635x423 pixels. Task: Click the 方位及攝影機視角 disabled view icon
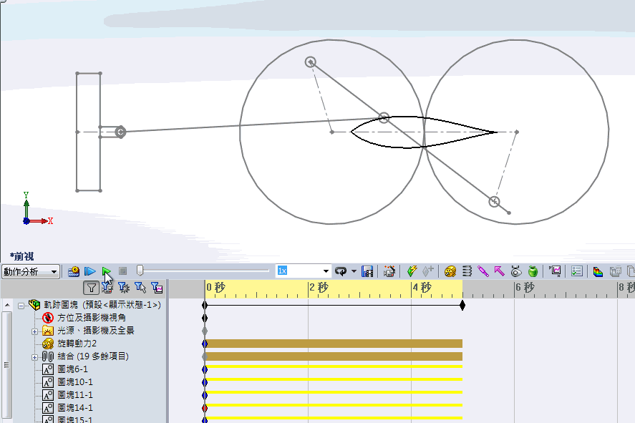[48, 318]
